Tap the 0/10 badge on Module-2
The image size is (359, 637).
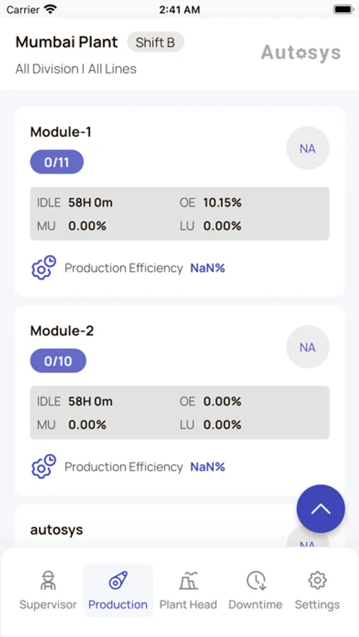point(58,361)
